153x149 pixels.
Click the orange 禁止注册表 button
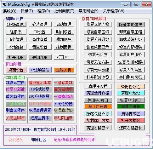pyautogui.click(x=98, y=106)
